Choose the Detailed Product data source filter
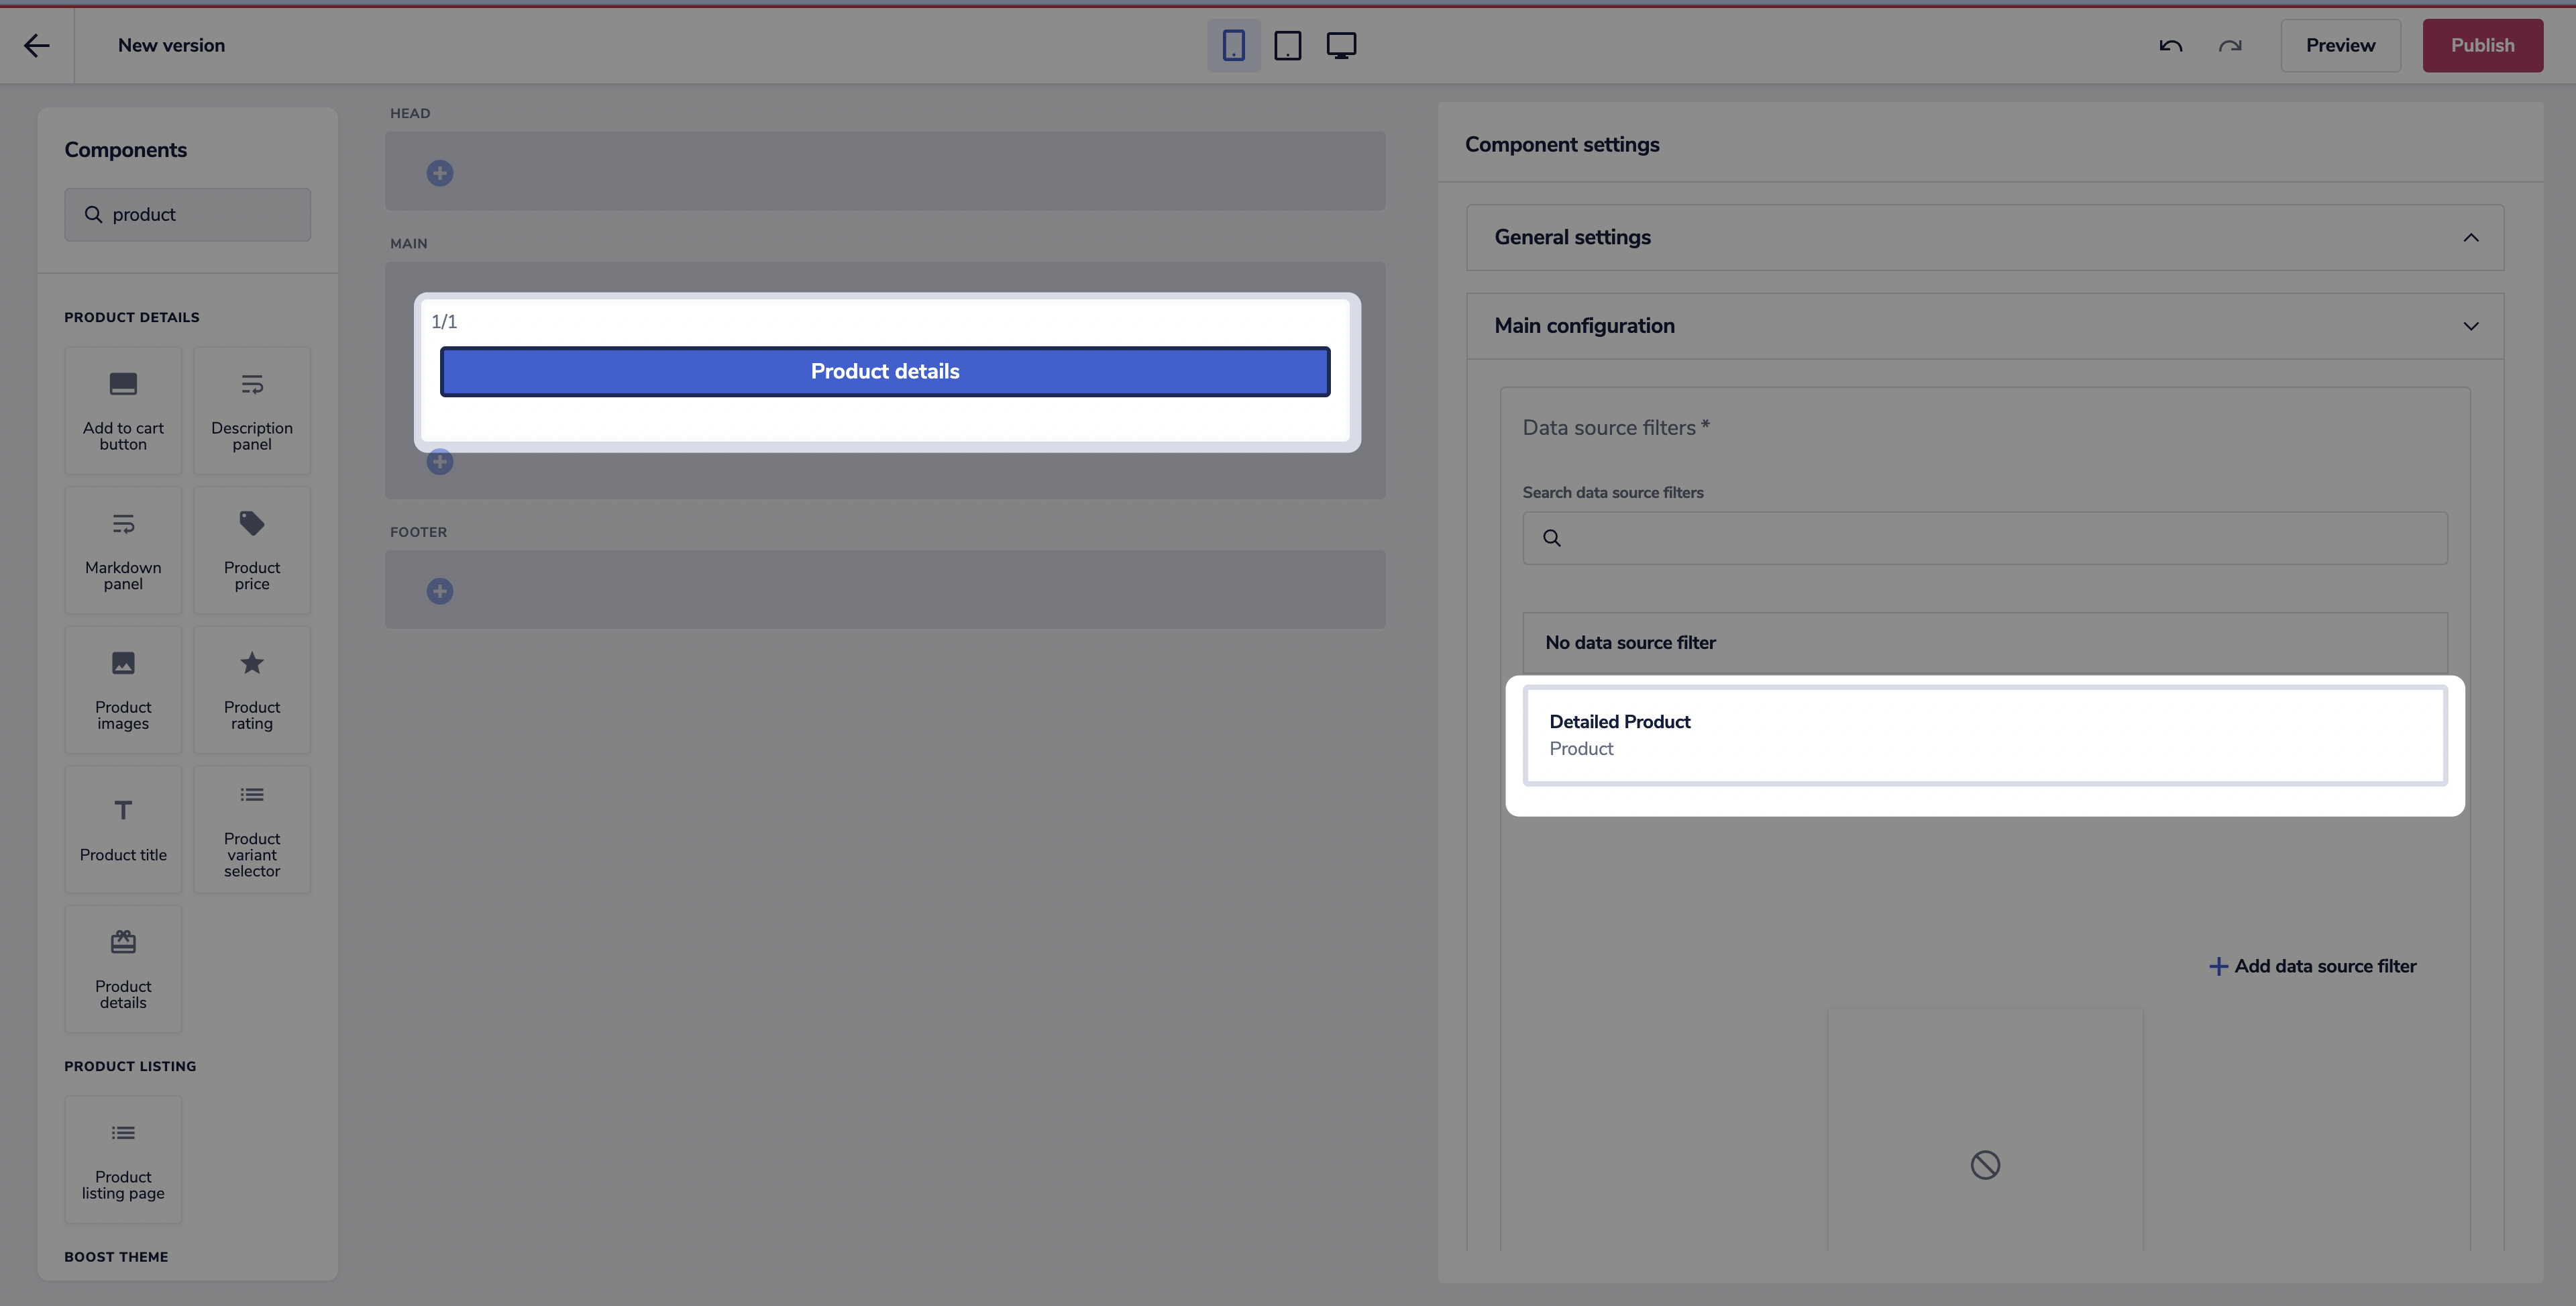 (x=1984, y=735)
